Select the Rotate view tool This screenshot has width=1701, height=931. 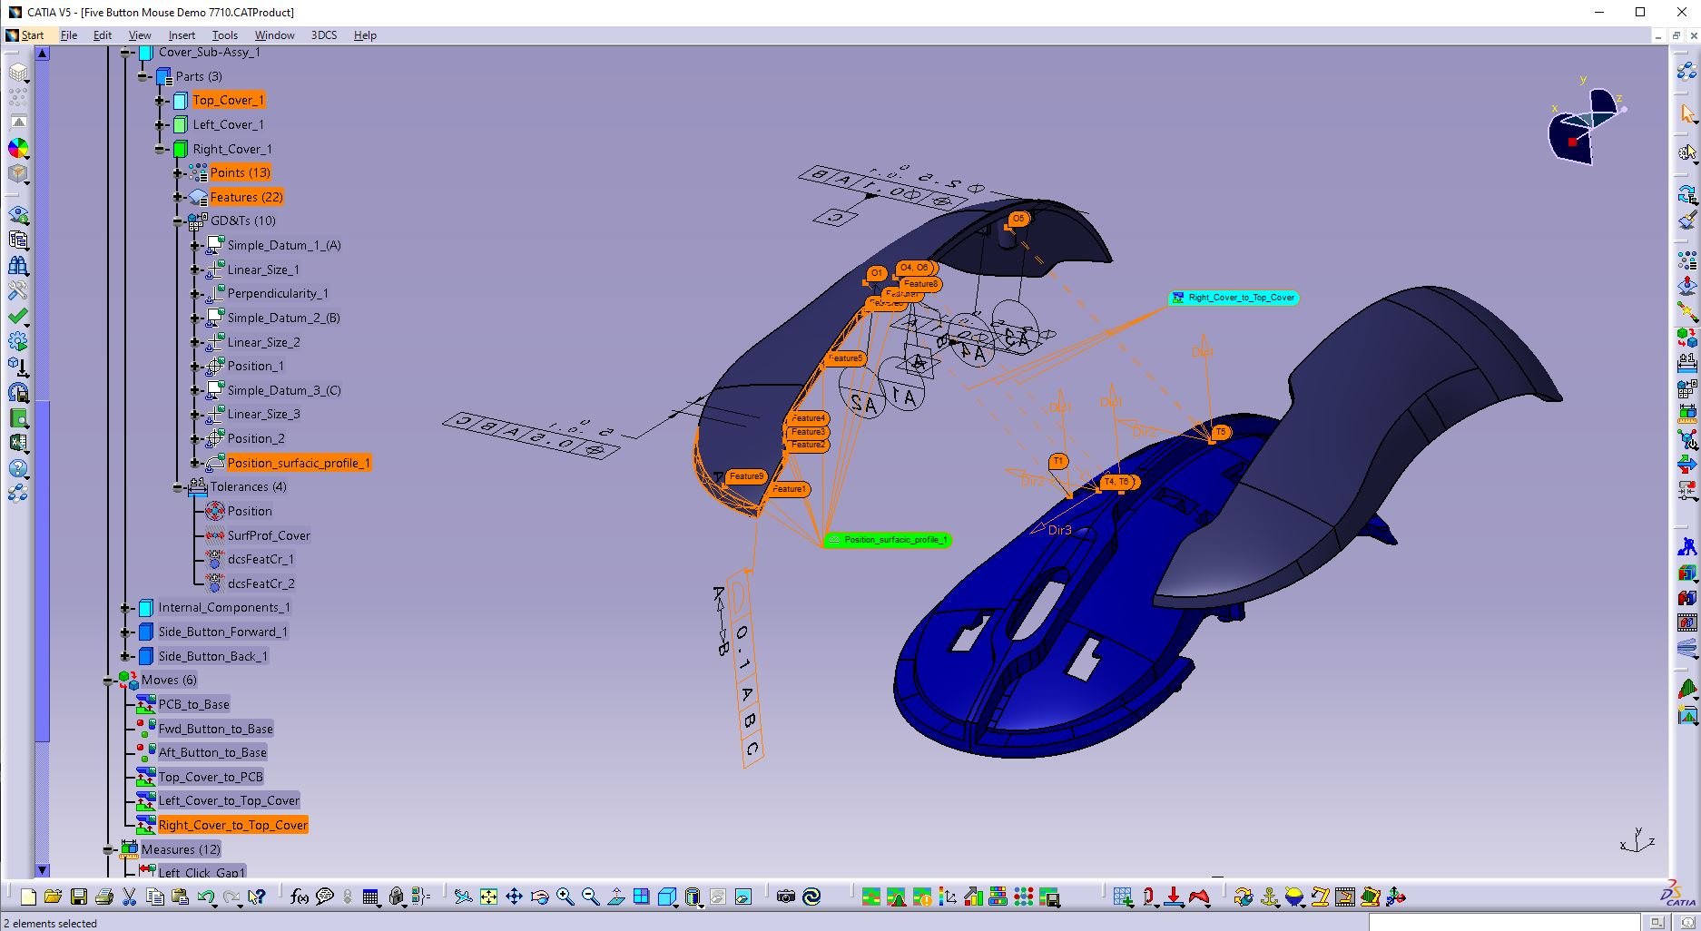point(540,897)
